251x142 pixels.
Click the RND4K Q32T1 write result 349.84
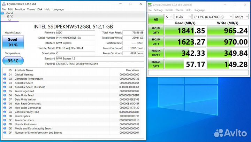228,53
